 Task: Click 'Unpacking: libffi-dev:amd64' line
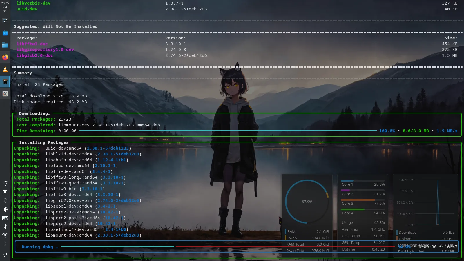[63, 171]
